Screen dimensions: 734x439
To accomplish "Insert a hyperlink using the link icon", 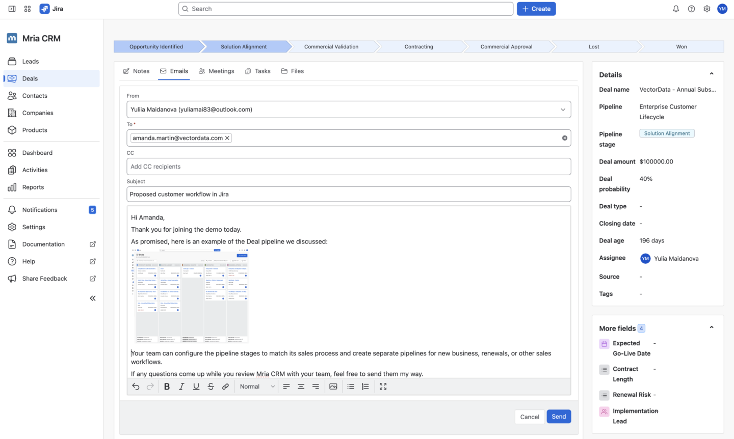I will pos(225,387).
